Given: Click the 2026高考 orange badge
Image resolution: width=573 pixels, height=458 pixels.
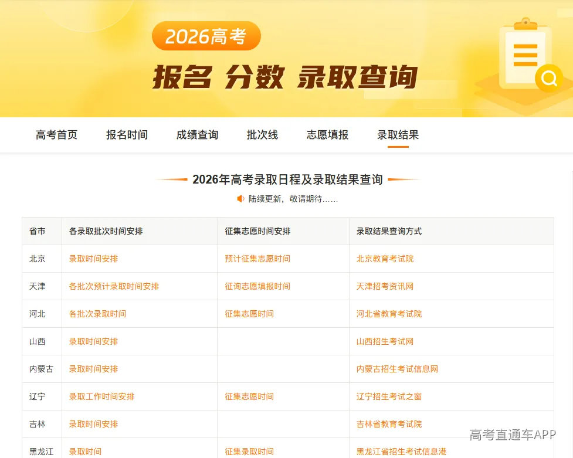Looking at the screenshot, I should (x=206, y=36).
